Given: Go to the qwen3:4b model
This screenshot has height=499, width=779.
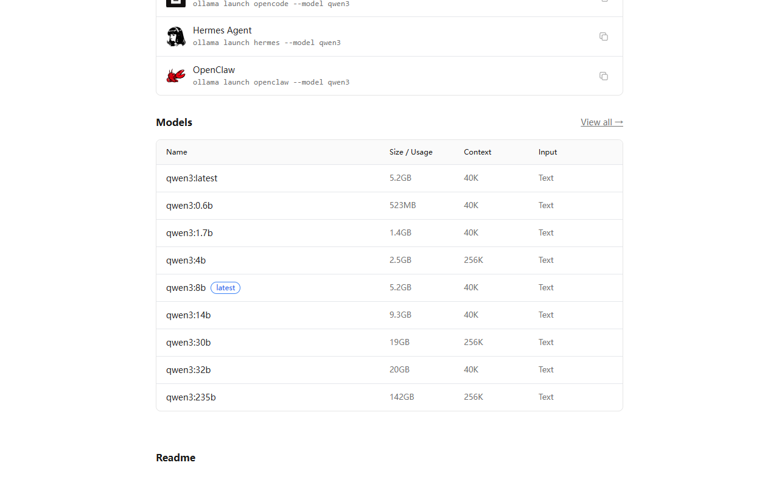Looking at the screenshot, I should [186, 260].
